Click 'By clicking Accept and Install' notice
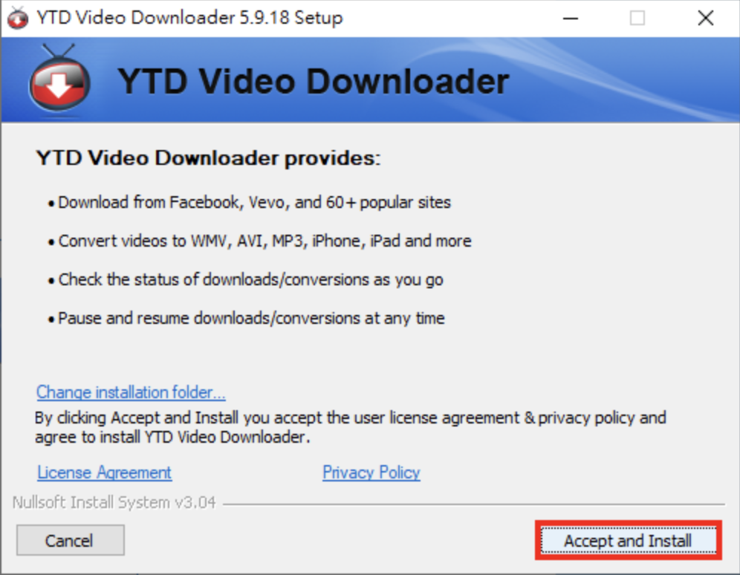740x575 pixels. [351, 427]
